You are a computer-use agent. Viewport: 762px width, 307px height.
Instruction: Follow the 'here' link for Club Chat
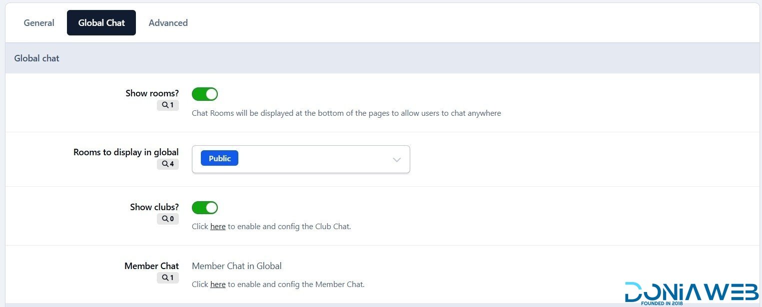(218, 227)
